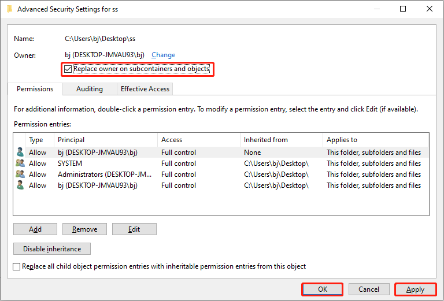Select the Permissions tab

(35, 89)
